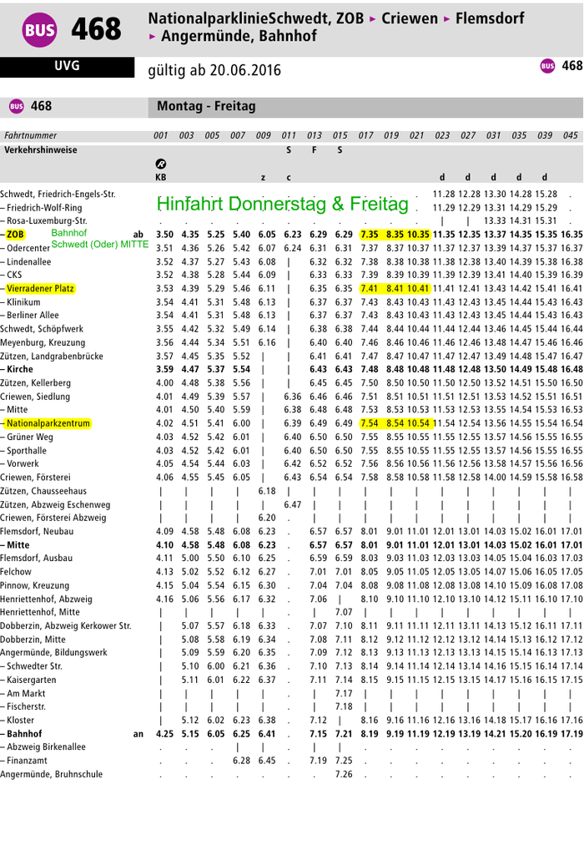Click the Verkehrshinweise row label
584x855 pixels.
[41, 150]
